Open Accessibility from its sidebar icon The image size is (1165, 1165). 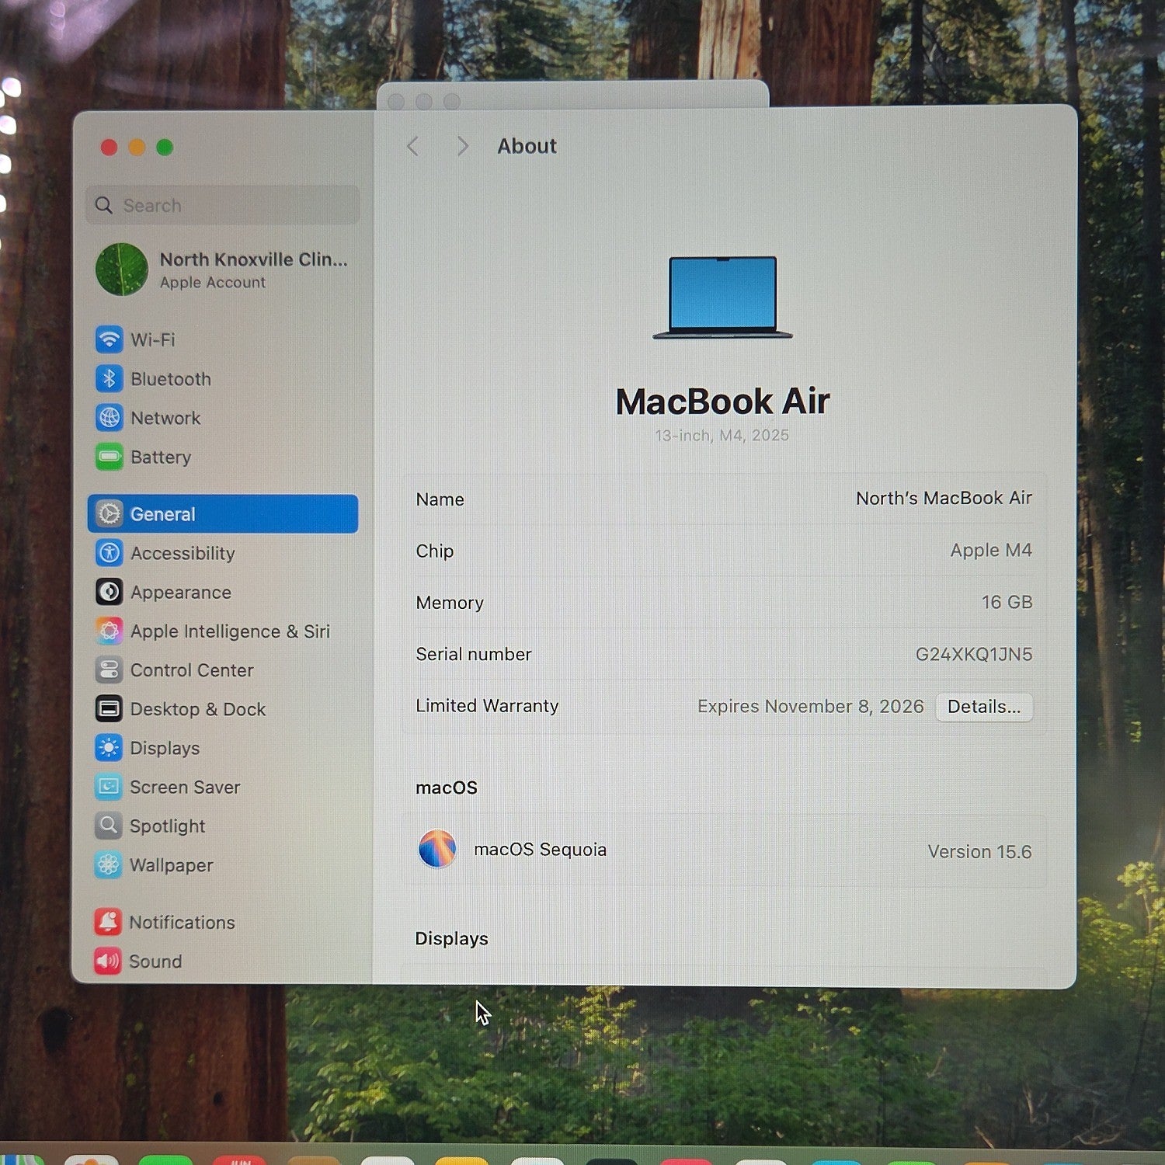click(x=110, y=553)
